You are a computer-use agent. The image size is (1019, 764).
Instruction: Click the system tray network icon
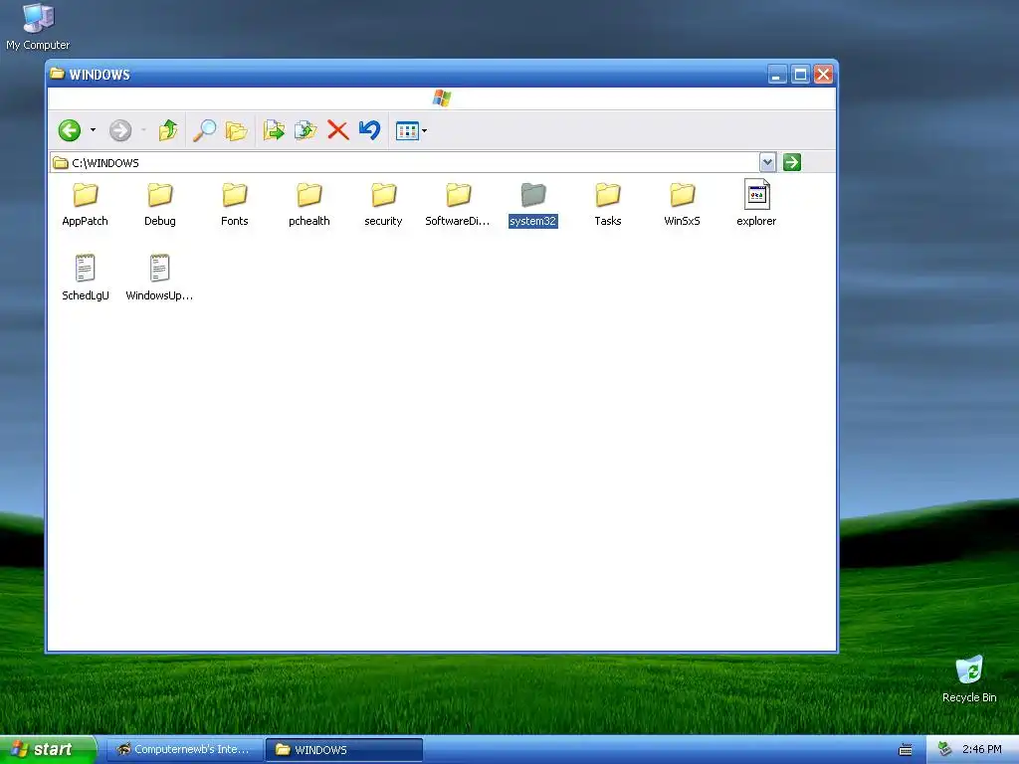point(945,749)
